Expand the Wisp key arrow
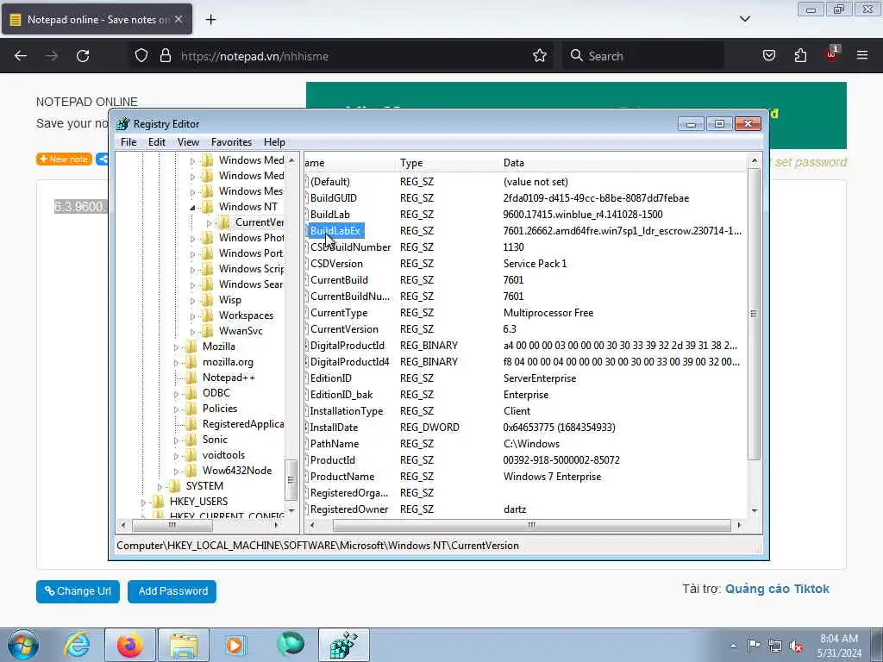Image resolution: width=883 pixels, height=662 pixels. (192, 301)
